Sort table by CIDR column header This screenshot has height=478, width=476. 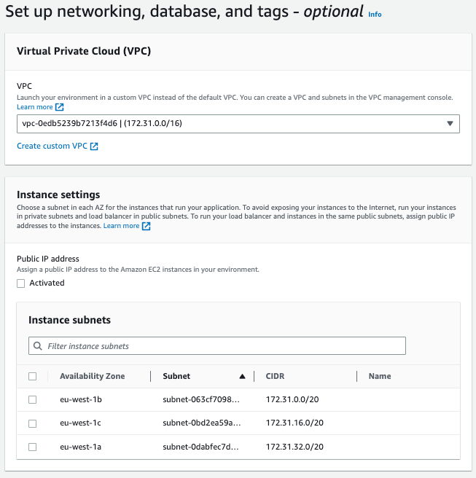click(x=276, y=377)
